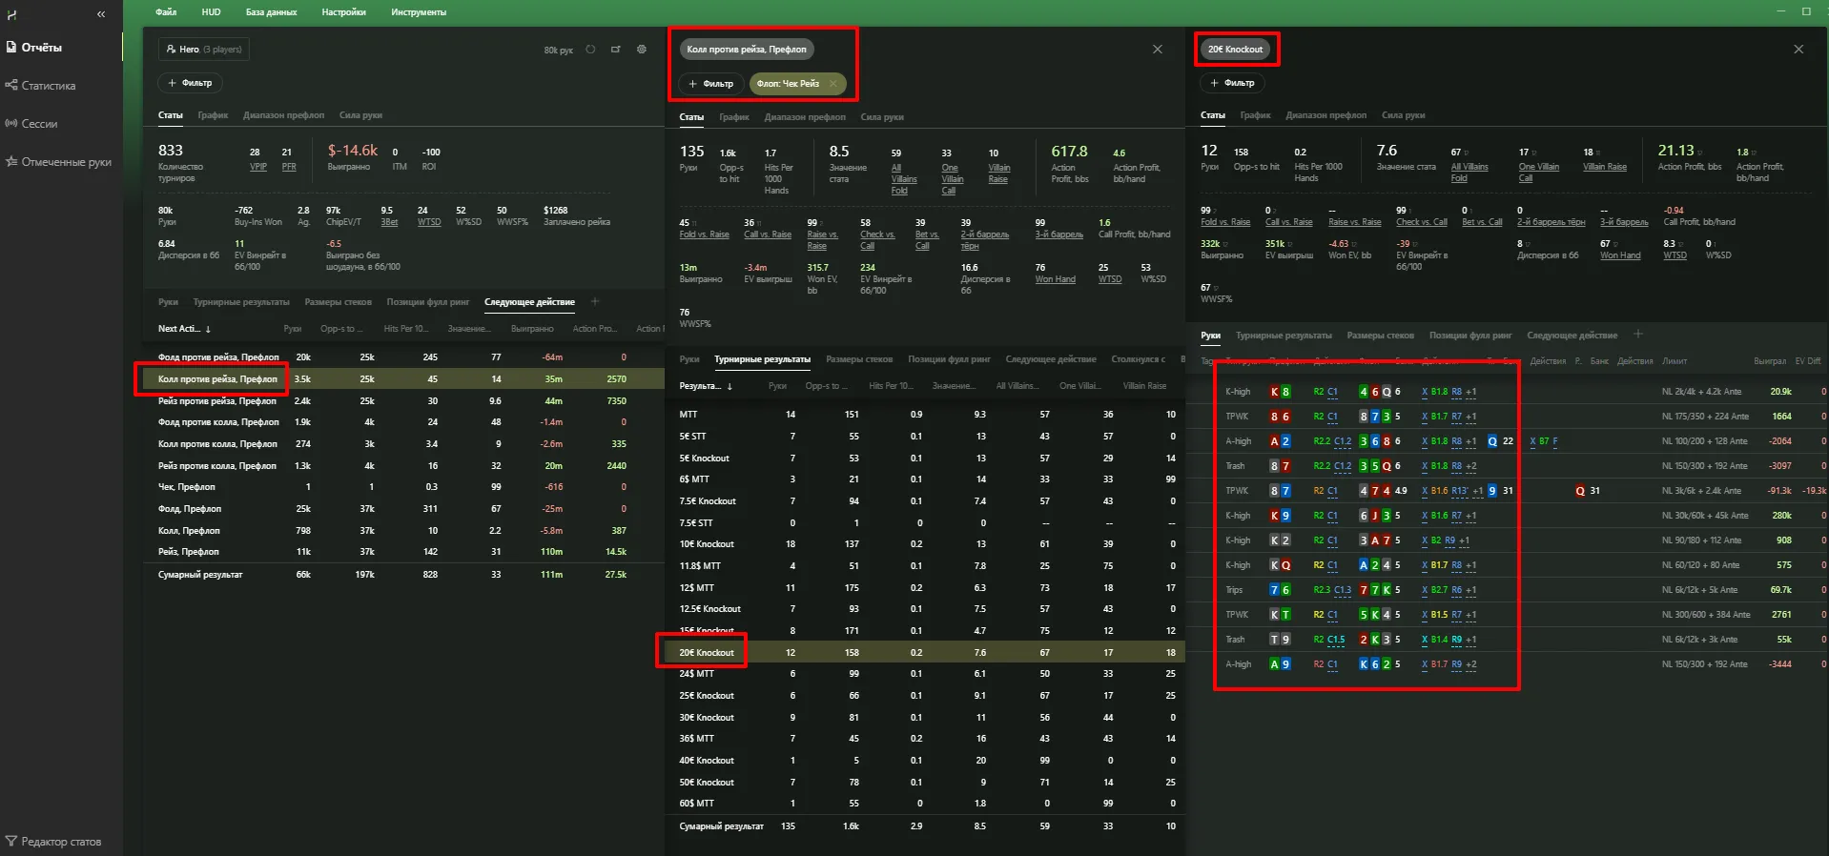Image resolution: width=1829 pixels, height=856 pixels.
Task: Open report in new window icon
Action: [x=616, y=50]
